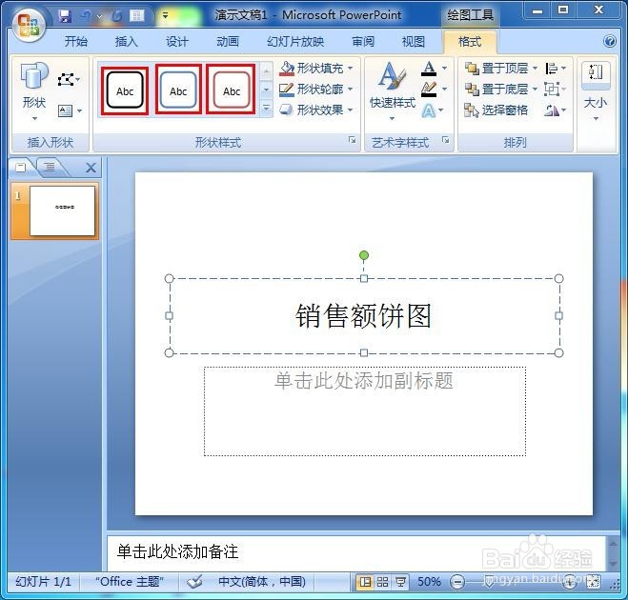The height and width of the screenshot is (600, 628).
Task: Go to the 幻灯片放映 tab
Action: pyautogui.click(x=295, y=41)
